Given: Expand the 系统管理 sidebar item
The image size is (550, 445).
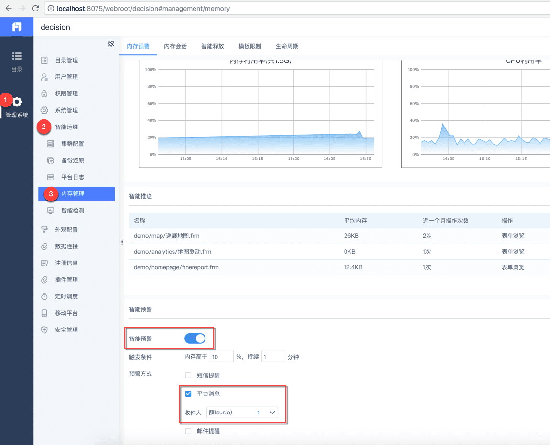Looking at the screenshot, I should (66, 110).
